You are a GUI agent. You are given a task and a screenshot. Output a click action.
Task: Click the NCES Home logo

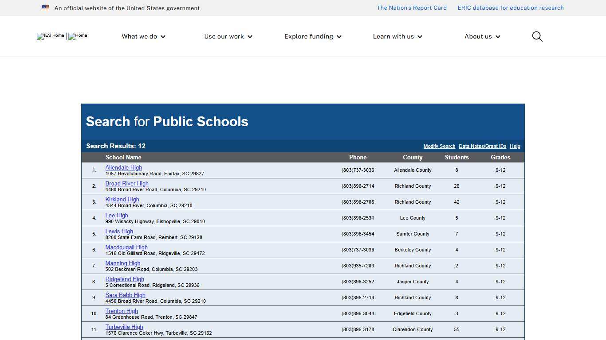coord(78,36)
